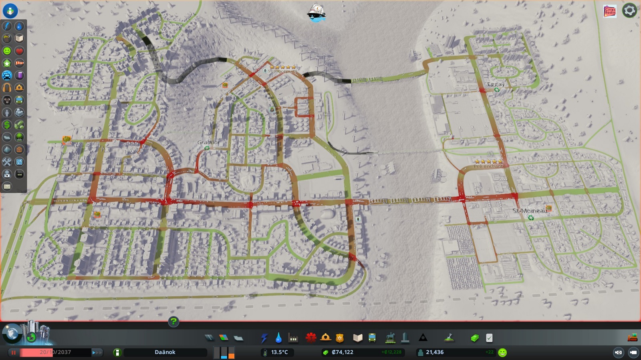This screenshot has height=360, width=641.
Task: Show the Crime info view mask icon
Action: coord(7,100)
